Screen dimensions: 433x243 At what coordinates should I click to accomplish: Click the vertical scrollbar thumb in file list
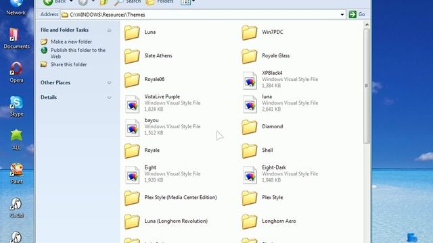(367, 86)
